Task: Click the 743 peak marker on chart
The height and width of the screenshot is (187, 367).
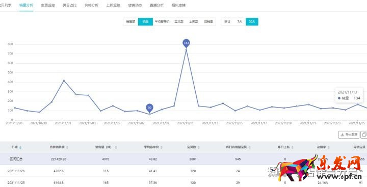Action: pyautogui.click(x=186, y=43)
